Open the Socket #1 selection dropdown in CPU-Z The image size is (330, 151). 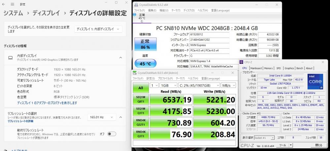point(264,138)
